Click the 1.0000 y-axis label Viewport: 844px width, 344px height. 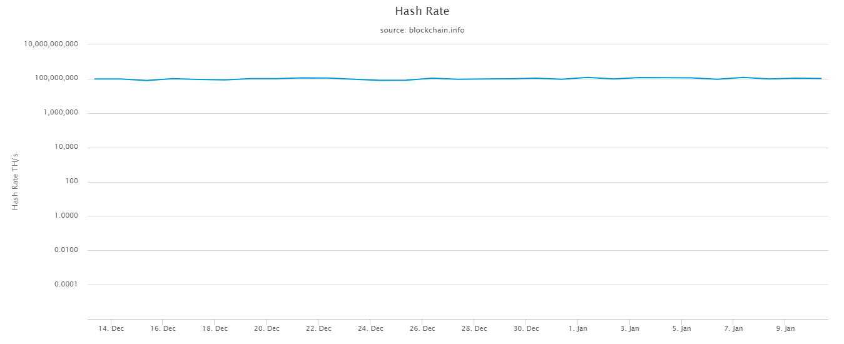click(66, 216)
